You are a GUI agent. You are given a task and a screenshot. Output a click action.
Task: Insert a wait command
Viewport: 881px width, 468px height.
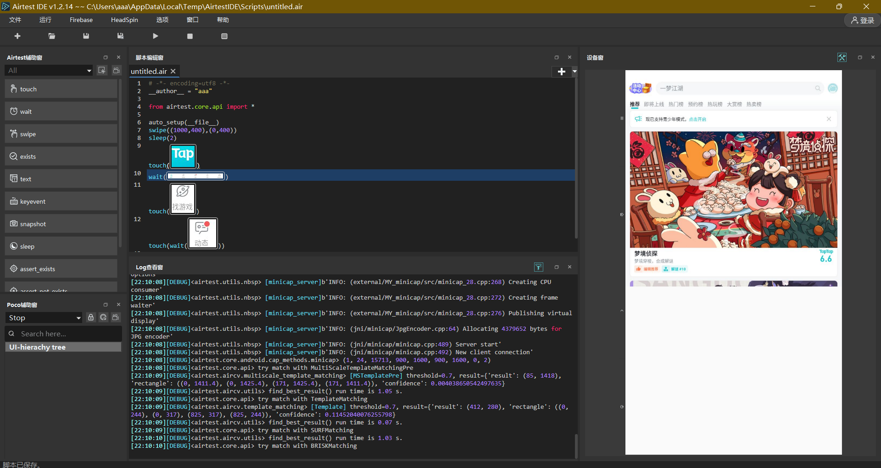pyautogui.click(x=61, y=111)
